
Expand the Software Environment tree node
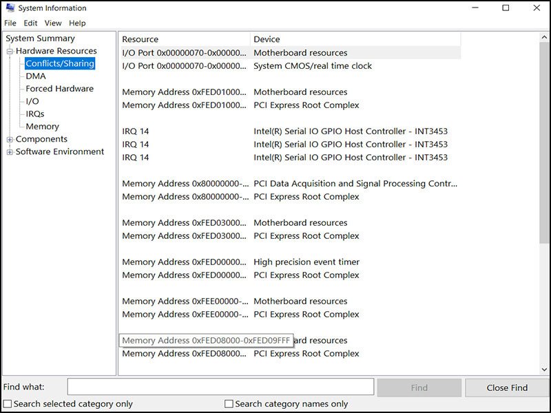pos(10,152)
